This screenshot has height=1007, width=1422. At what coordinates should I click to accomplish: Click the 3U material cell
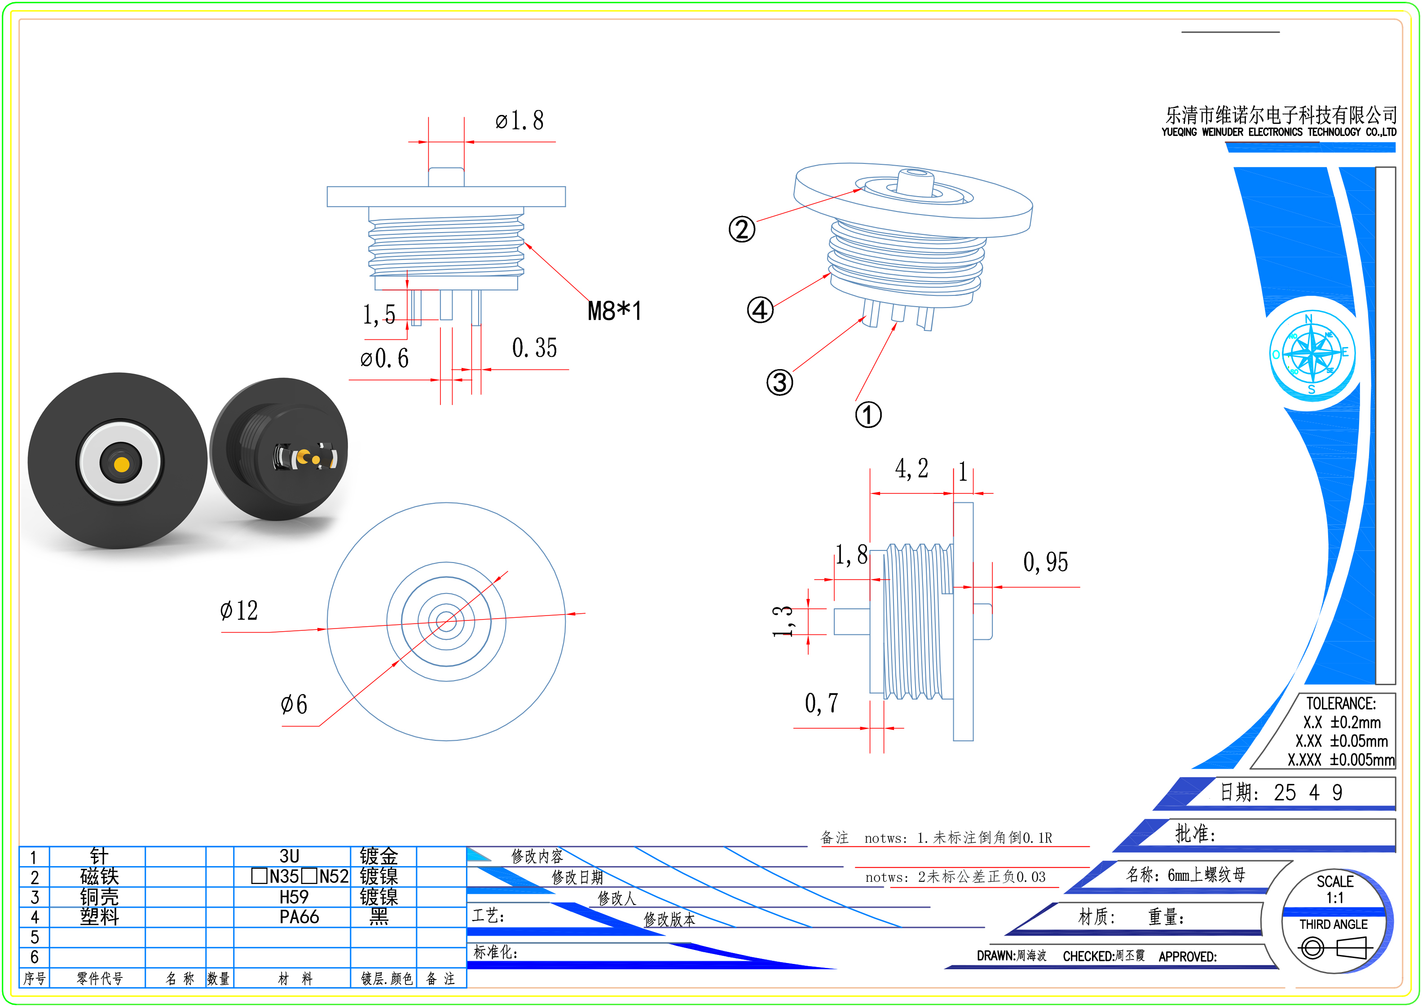pyautogui.click(x=292, y=856)
